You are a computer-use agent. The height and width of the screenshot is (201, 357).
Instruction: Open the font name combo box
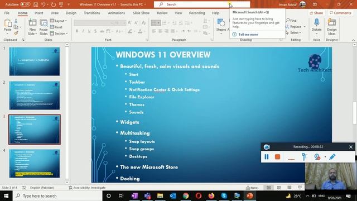click(x=94, y=23)
